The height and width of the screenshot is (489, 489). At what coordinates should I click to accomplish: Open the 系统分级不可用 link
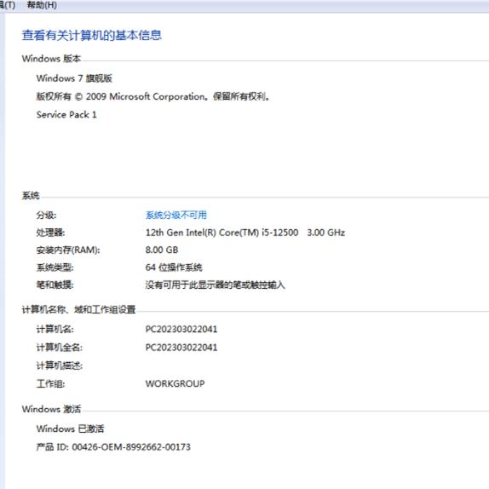click(x=175, y=215)
